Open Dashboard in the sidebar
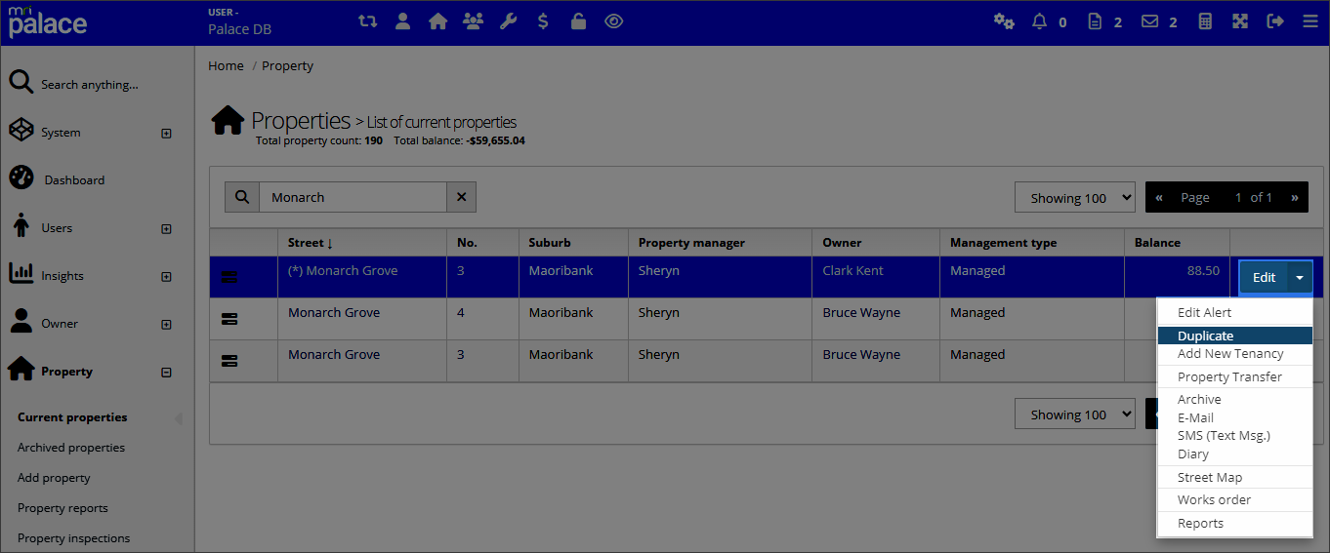Image resolution: width=1330 pixels, height=553 pixels. 74,180
